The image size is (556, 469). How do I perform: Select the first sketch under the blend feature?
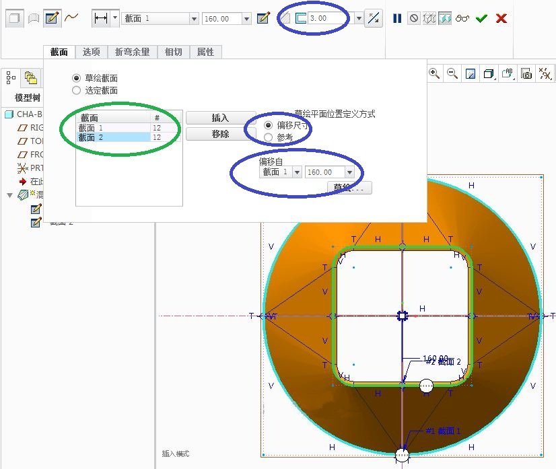tap(36, 209)
